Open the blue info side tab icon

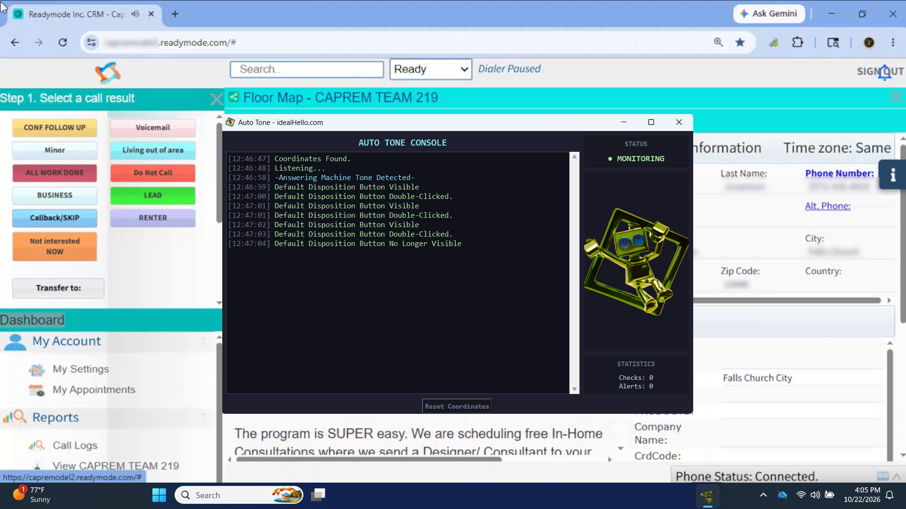pyautogui.click(x=892, y=175)
